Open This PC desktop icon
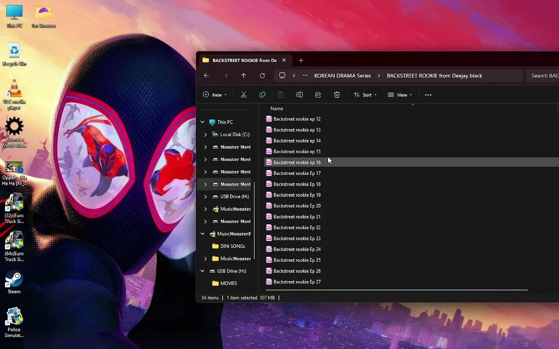559x349 pixels. point(14,16)
